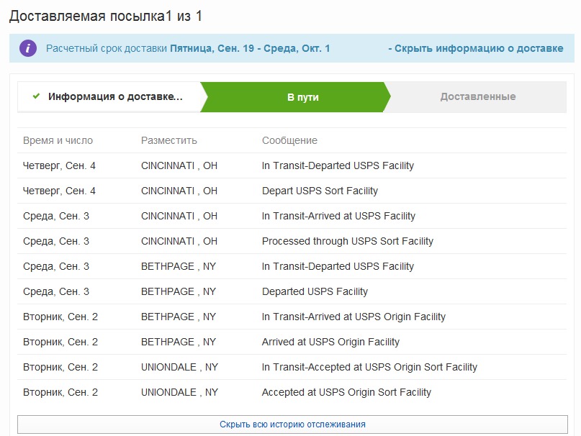Click 'In Transit-Arrived at USPS Origin Facility' message
This screenshot has height=436, width=581.
(353, 317)
